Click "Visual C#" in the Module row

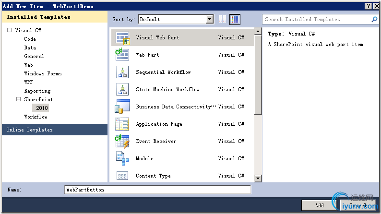tap(231, 158)
